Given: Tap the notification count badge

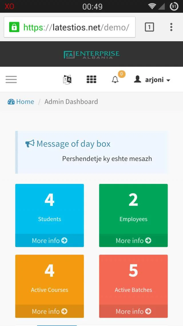Looking at the screenshot, I should [122, 74].
